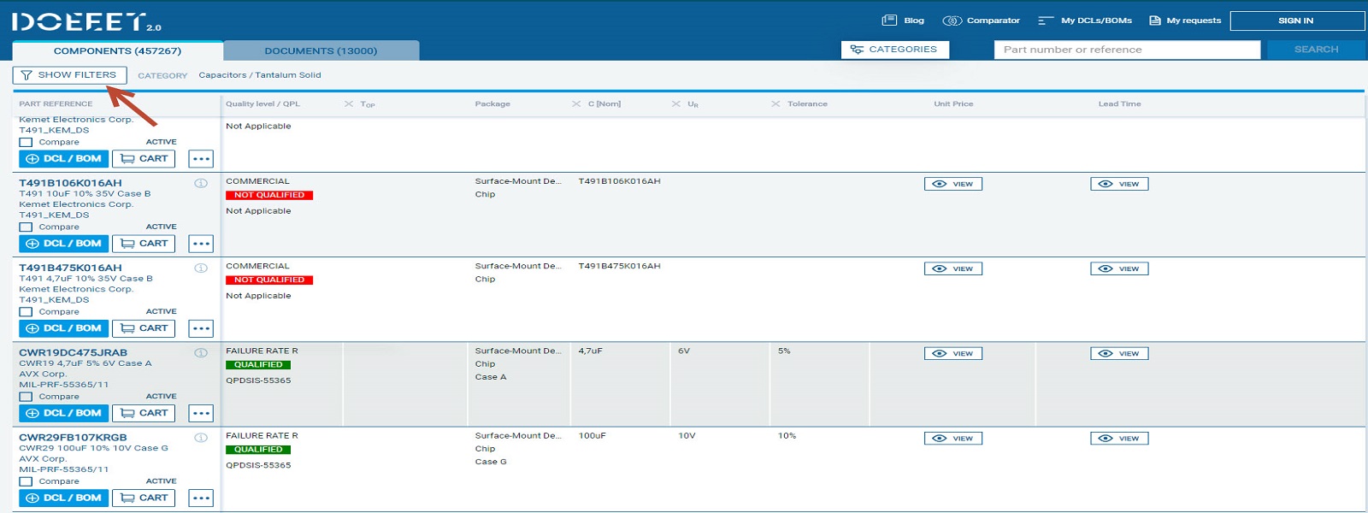Screen dimensions: 1368x513
Task: View unit price for CWR29FB107KRGB
Action: pyautogui.click(x=953, y=438)
